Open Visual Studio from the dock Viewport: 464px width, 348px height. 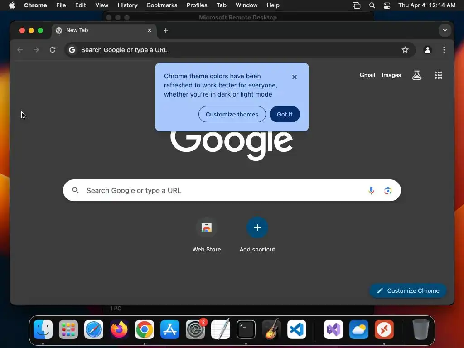pos(333,329)
